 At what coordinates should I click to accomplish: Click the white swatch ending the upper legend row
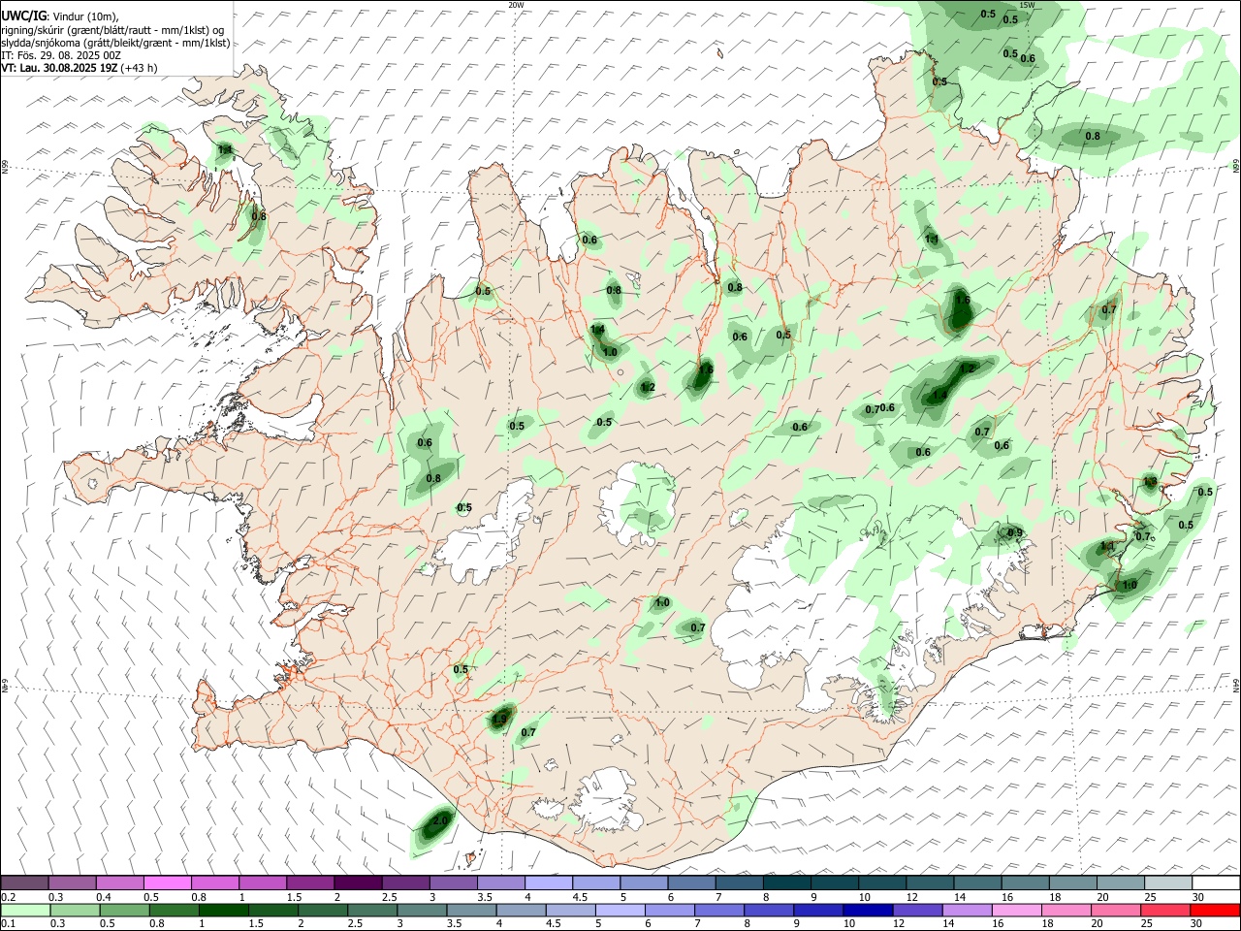[x=1215, y=883]
